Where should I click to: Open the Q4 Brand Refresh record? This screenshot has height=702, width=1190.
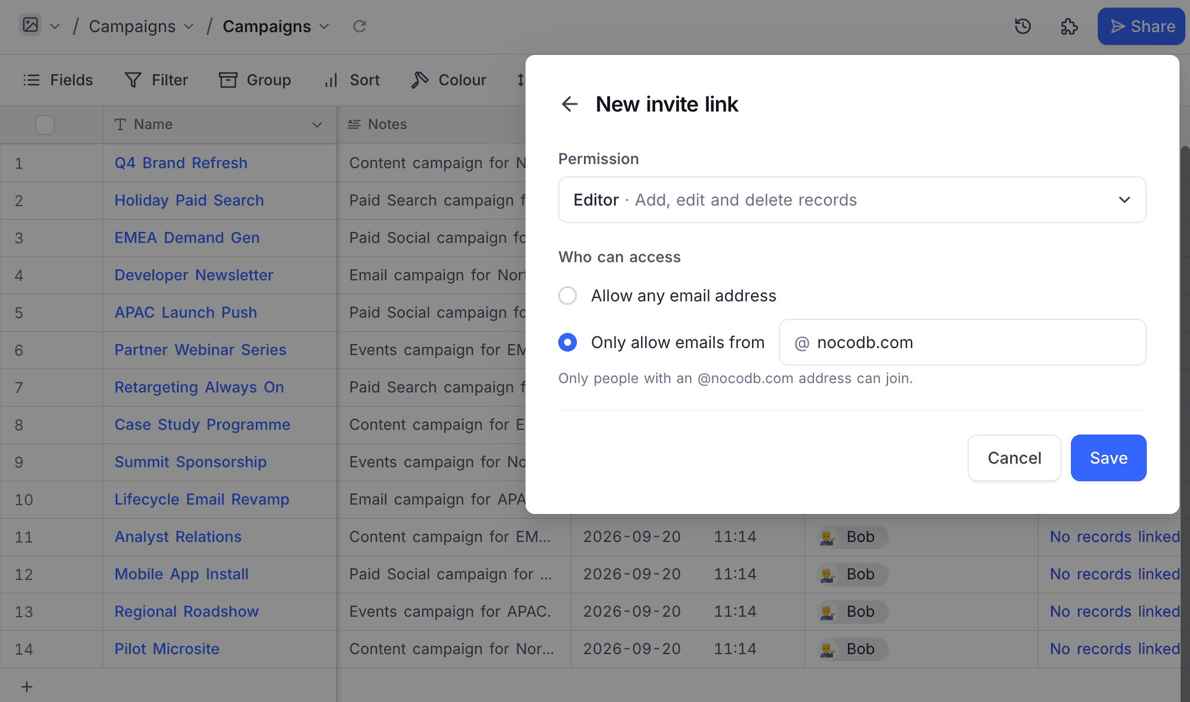coord(181,163)
